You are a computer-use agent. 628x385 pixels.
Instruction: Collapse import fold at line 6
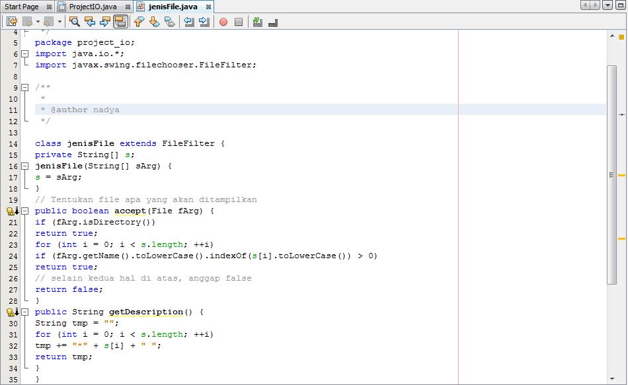tap(25, 53)
